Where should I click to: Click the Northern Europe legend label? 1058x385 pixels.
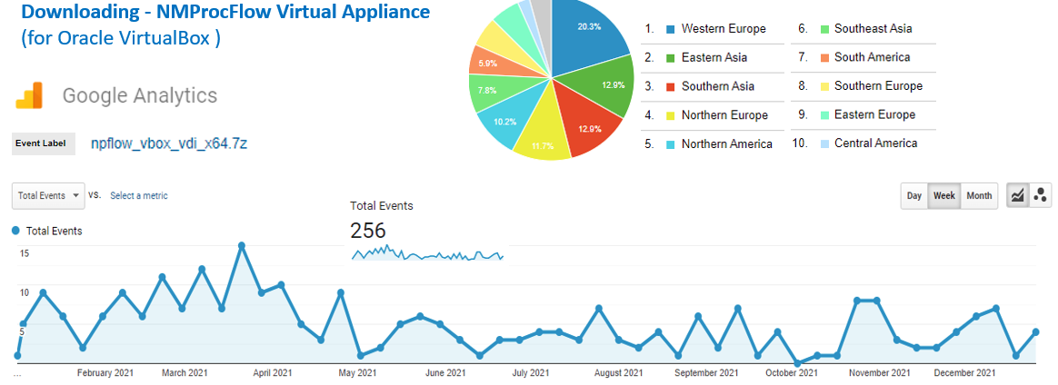[x=724, y=115]
